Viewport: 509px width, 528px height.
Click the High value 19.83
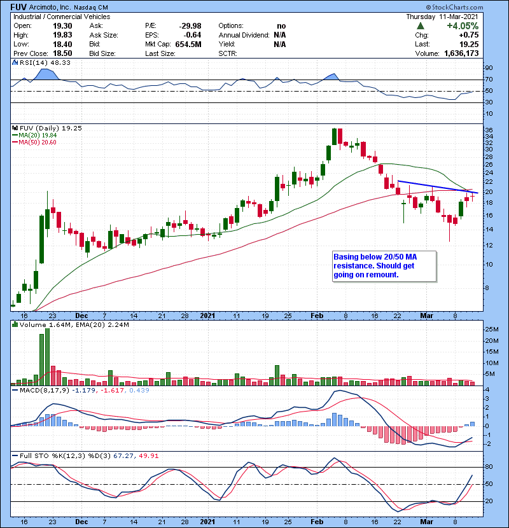pos(62,35)
